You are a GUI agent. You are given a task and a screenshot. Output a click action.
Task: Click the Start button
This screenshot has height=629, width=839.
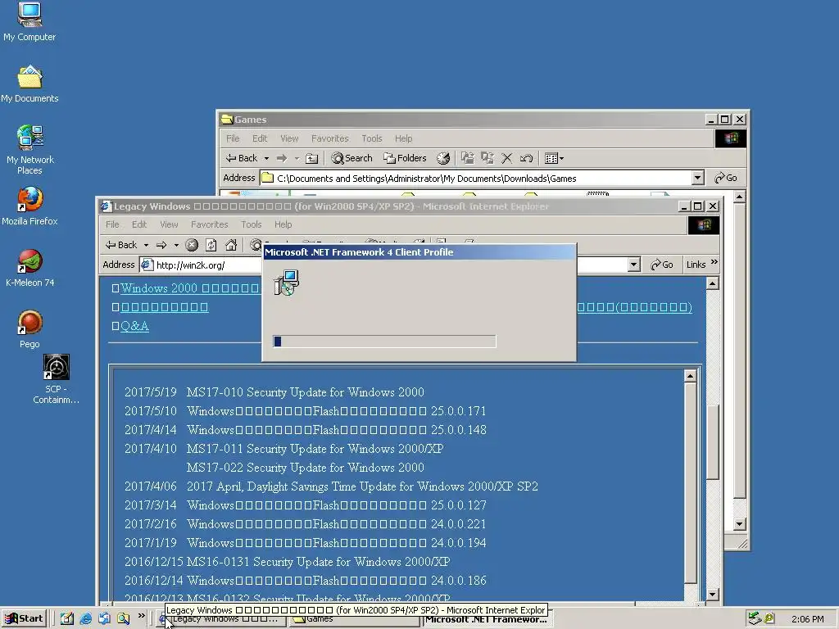click(24, 618)
